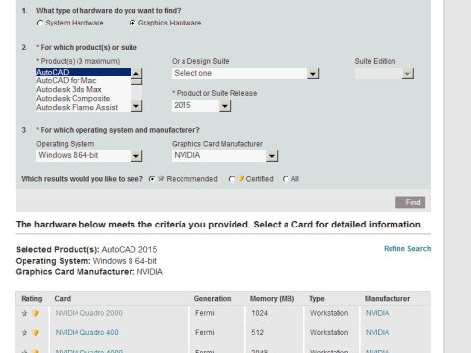Click Fermi generation in Quadro 2000 row
The height and width of the screenshot is (353, 471).
point(205,313)
